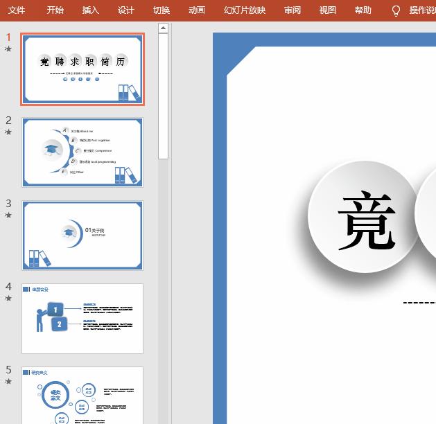Viewport: 436px width, 424px height.
Task: Select slide 3 thumbnail titled 01关于我
Action: click(x=82, y=236)
